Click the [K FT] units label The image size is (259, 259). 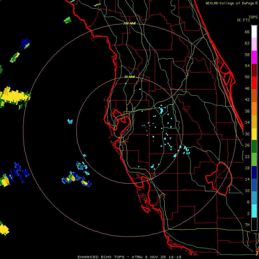pos(243,20)
